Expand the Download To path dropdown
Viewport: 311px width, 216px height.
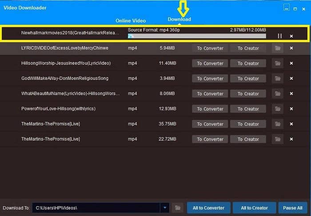click(165, 208)
